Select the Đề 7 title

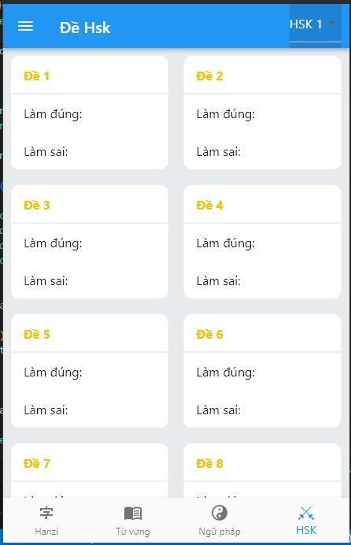point(37,463)
